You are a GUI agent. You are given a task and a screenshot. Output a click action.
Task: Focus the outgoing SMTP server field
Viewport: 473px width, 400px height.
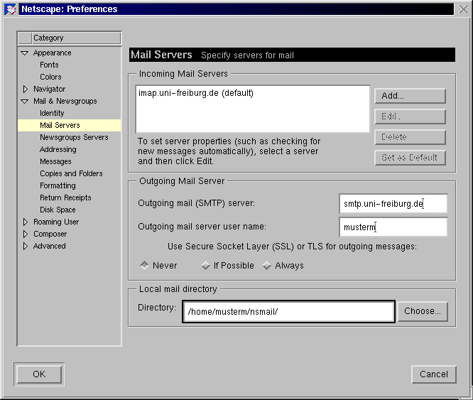coord(393,204)
